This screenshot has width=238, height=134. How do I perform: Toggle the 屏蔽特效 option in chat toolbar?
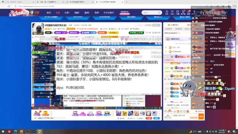[199, 111]
